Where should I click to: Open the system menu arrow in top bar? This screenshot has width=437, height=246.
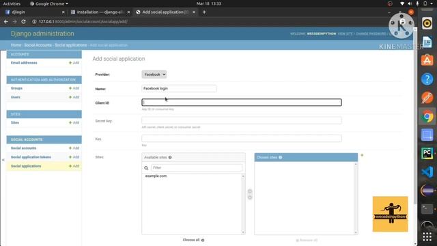click(x=432, y=3)
